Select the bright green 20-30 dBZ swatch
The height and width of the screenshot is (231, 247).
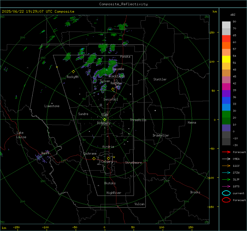coord(226,114)
